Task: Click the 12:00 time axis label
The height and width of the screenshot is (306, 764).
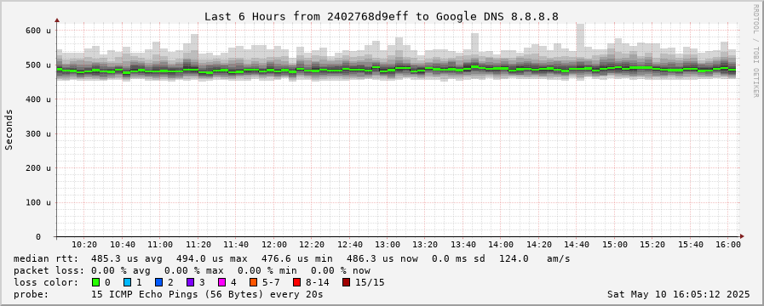Action: click(x=274, y=245)
